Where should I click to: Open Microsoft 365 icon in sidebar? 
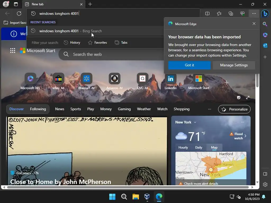pos(265,35)
